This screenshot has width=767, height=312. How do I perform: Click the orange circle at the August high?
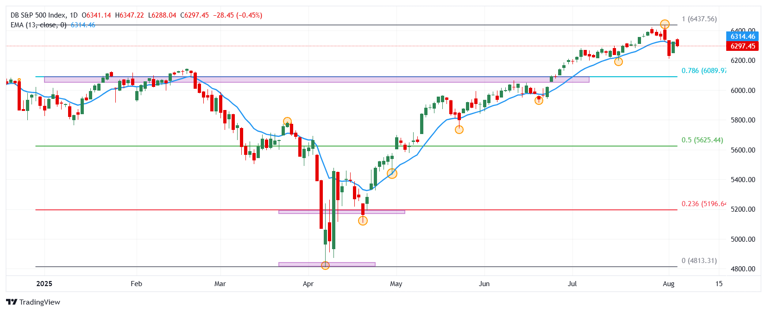point(665,24)
